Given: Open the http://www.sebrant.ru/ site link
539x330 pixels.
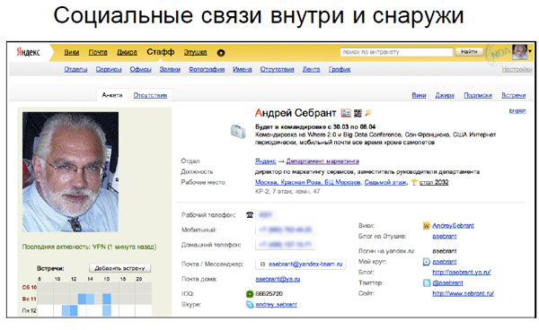Looking at the screenshot, I should pos(463,293).
